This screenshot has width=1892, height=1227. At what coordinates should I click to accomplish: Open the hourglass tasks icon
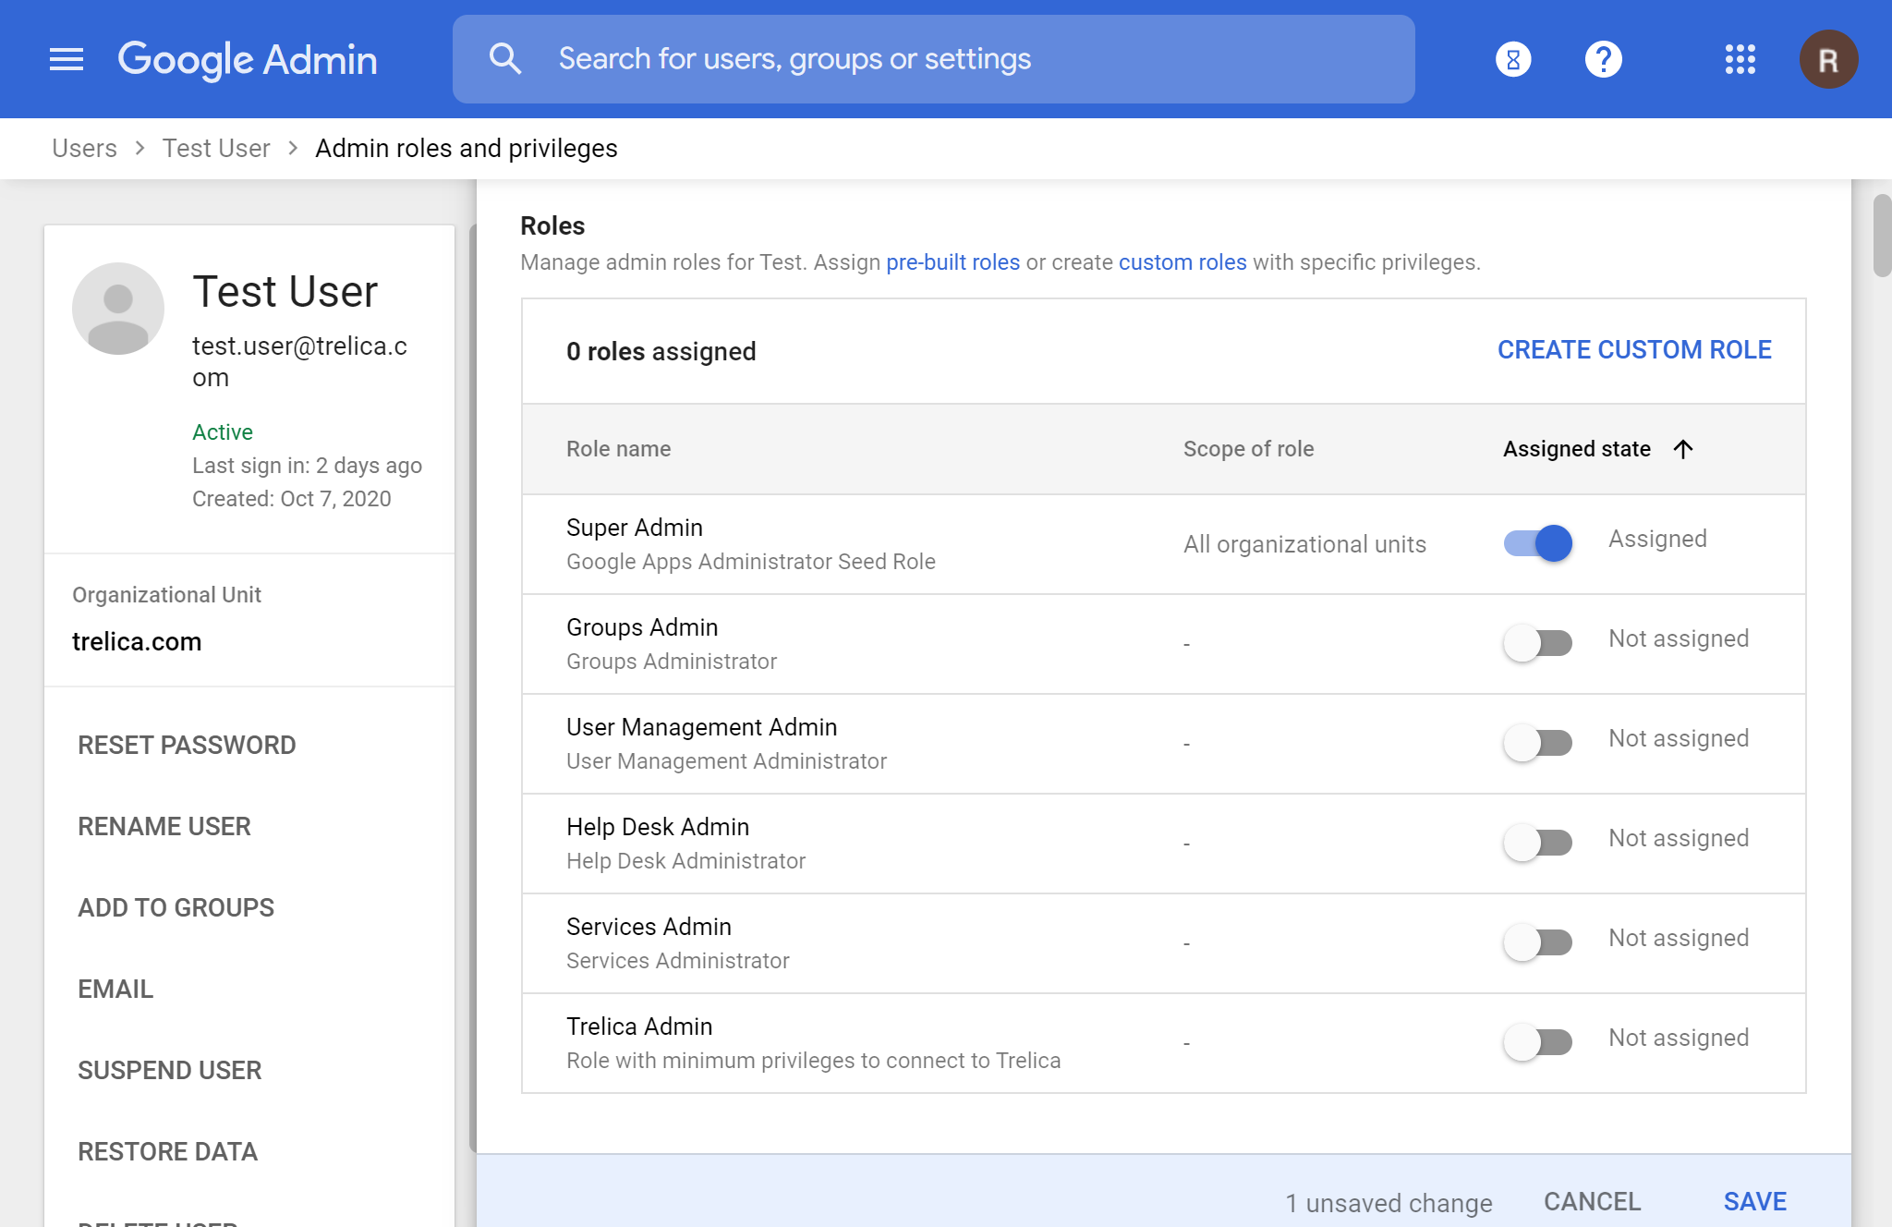[1513, 59]
